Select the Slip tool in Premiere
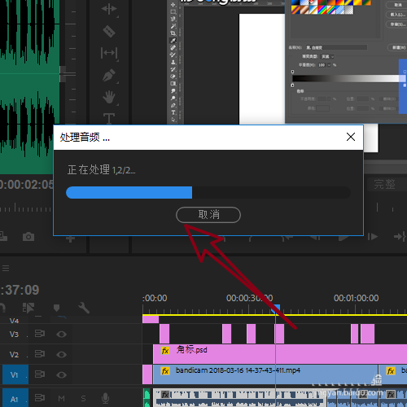 pos(109,53)
